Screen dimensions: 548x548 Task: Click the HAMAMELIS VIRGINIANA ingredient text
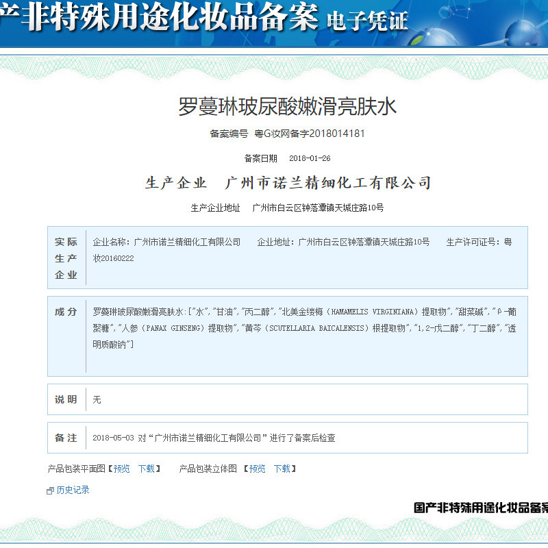tap(374, 312)
